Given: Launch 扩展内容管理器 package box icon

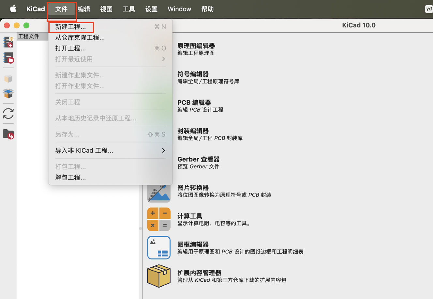Looking at the screenshot, I should click(x=159, y=276).
